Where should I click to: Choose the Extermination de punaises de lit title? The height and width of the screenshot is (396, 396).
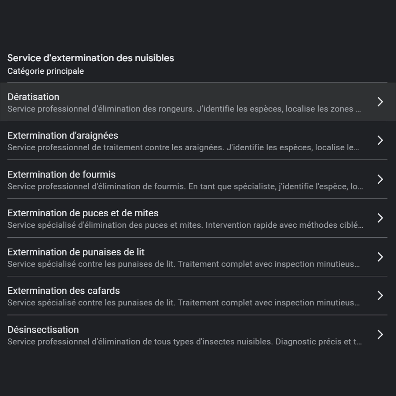click(x=76, y=252)
